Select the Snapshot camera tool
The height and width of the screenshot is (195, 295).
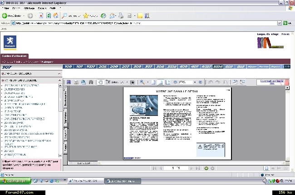point(133,82)
